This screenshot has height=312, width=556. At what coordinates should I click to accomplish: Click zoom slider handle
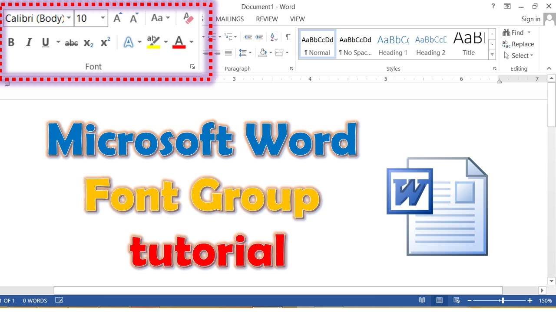[x=503, y=300]
